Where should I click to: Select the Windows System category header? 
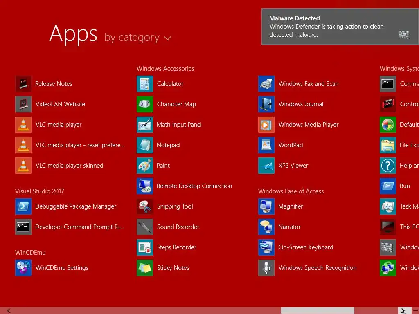tap(399, 69)
